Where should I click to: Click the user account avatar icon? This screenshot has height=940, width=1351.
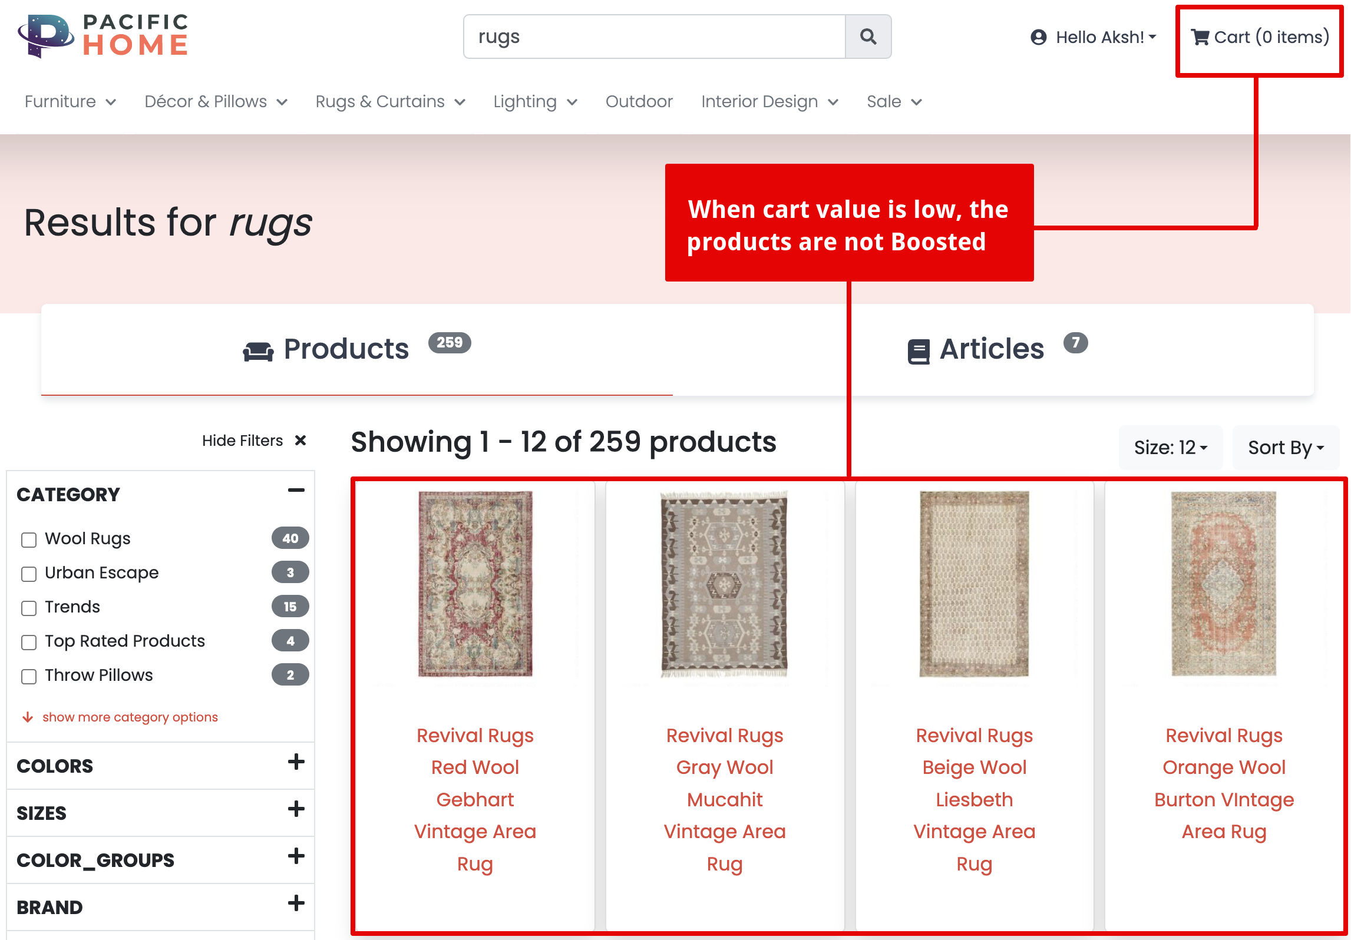tap(1039, 37)
